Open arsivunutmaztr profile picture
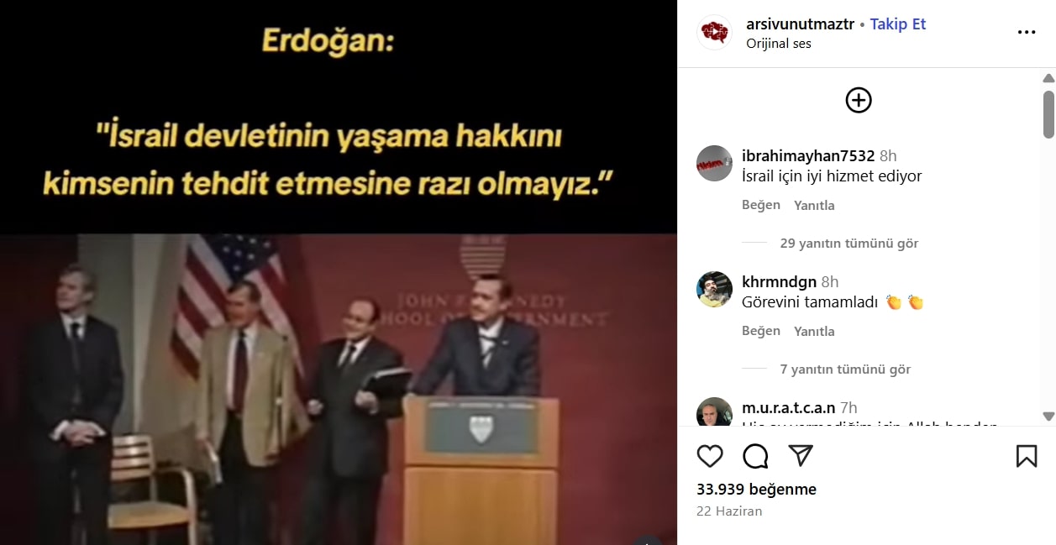Image resolution: width=1056 pixels, height=545 pixels. (714, 33)
